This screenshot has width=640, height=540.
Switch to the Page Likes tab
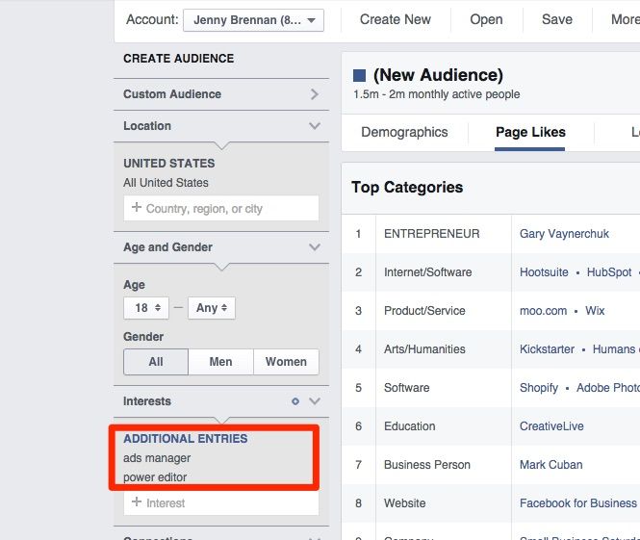point(530,132)
